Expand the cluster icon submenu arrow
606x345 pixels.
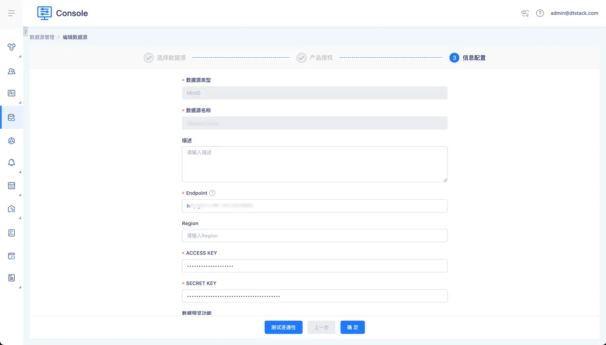(x=20, y=57)
